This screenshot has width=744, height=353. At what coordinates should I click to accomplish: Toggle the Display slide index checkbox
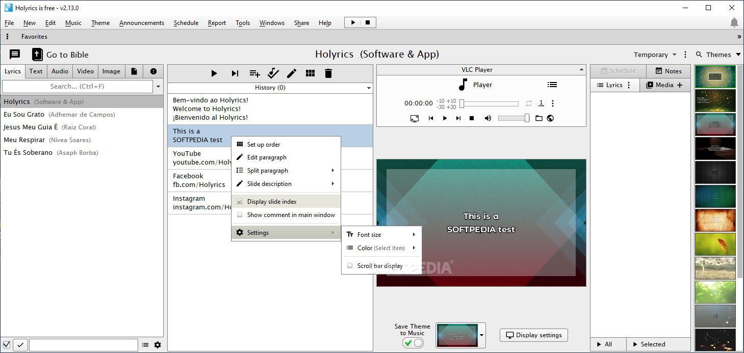coord(240,201)
